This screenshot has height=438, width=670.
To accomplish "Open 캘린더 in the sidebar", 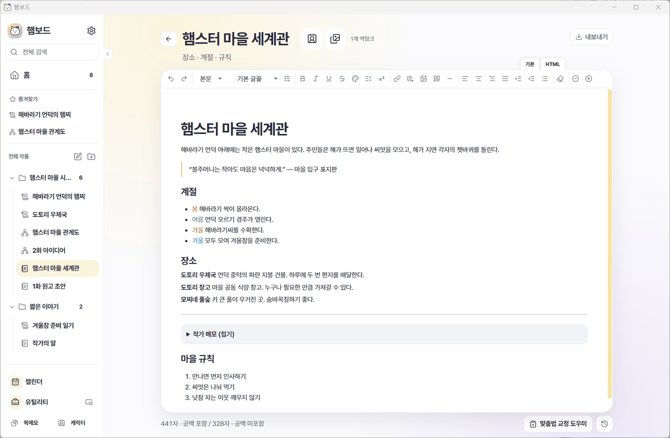I will pyautogui.click(x=52, y=382).
